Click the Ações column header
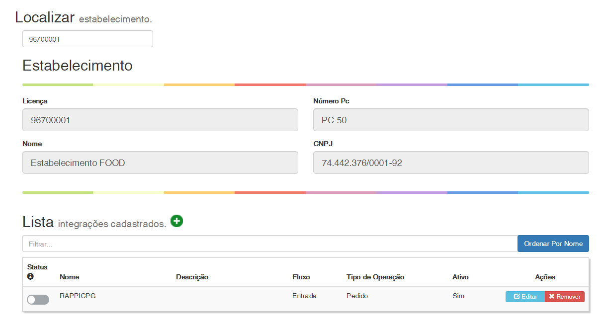The image size is (606, 328). pos(545,277)
